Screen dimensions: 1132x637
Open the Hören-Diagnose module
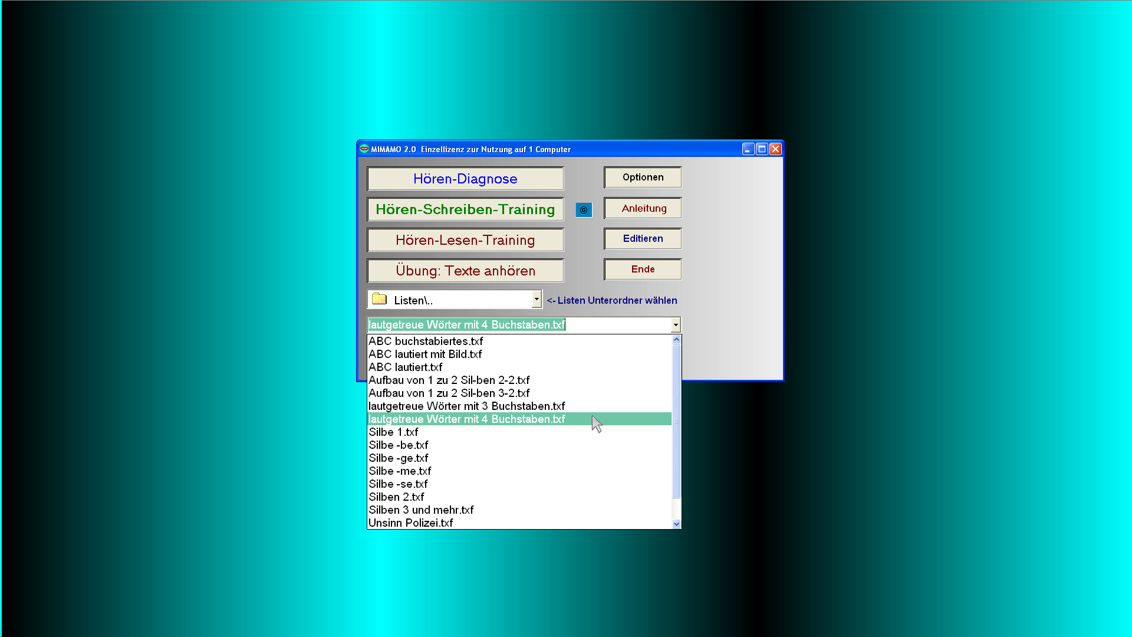(465, 179)
